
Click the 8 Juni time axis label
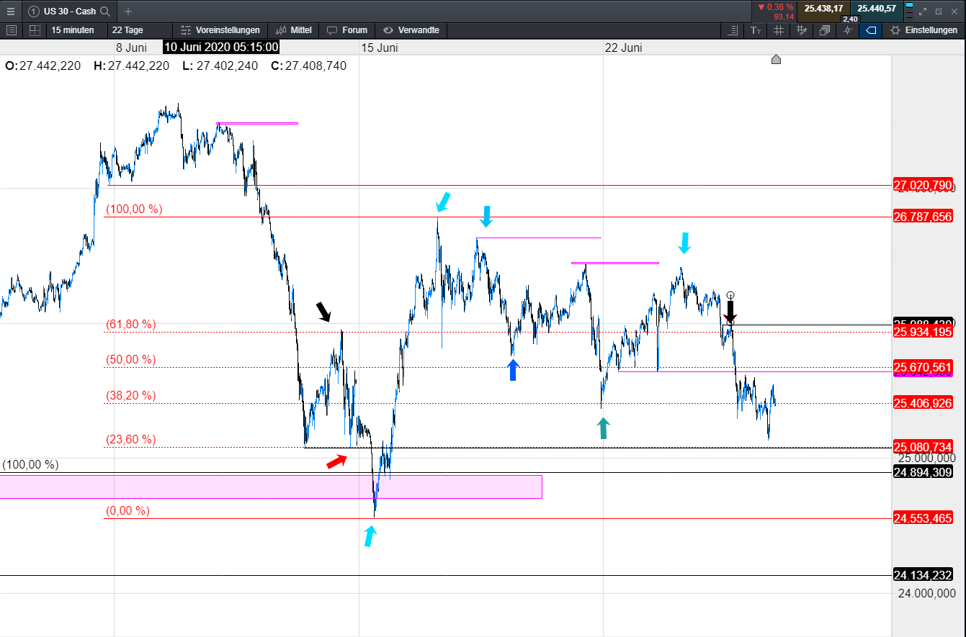132,48
